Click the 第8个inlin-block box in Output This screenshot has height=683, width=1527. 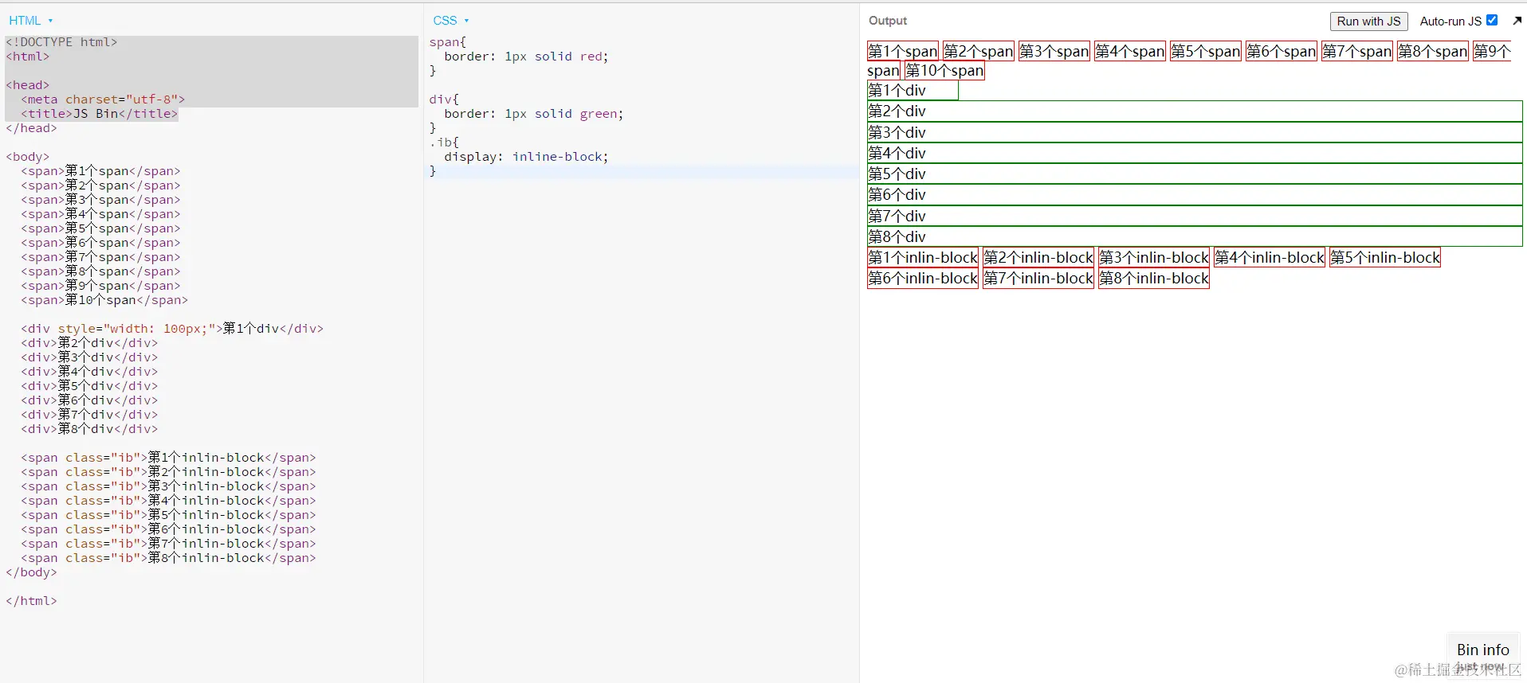(1154, 278)
